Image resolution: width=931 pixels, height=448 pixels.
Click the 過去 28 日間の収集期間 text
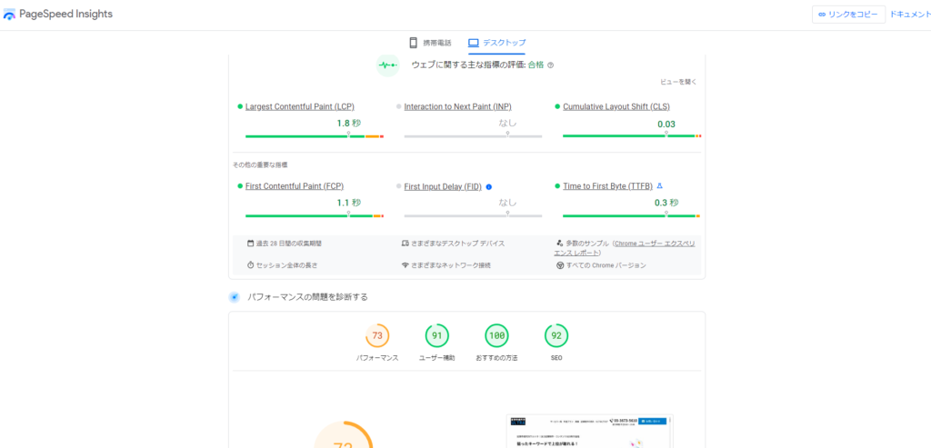click(x=289, y=244)
